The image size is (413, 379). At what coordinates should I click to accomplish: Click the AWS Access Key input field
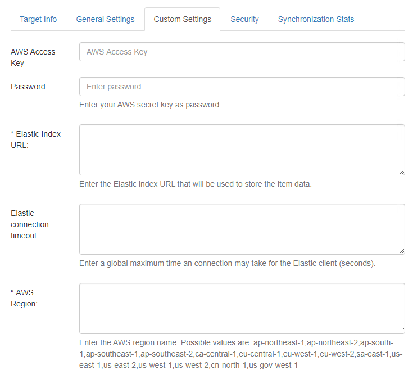coord(242,52)
